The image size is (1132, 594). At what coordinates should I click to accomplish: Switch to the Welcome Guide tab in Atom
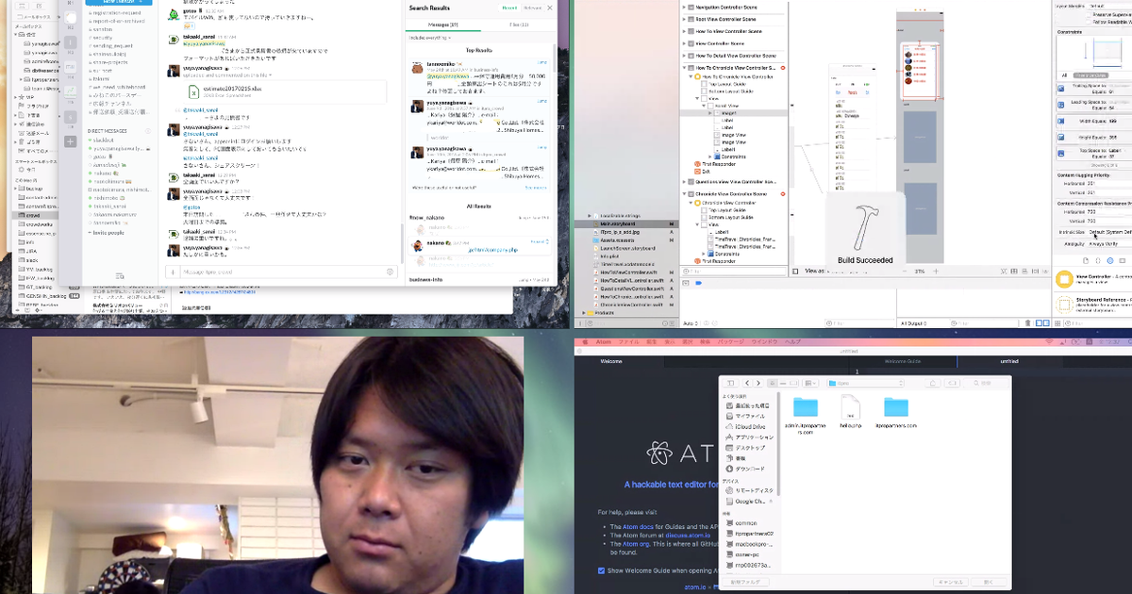[x=903, y=361]
